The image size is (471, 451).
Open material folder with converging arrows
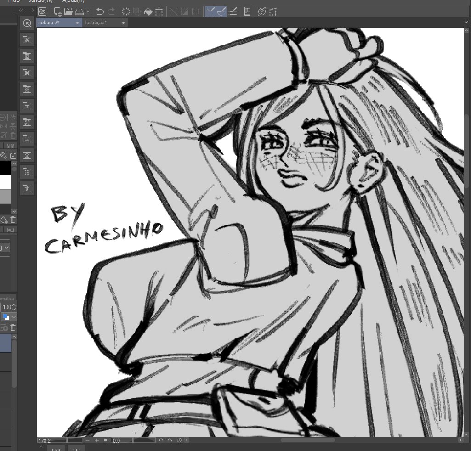[27, 122]
